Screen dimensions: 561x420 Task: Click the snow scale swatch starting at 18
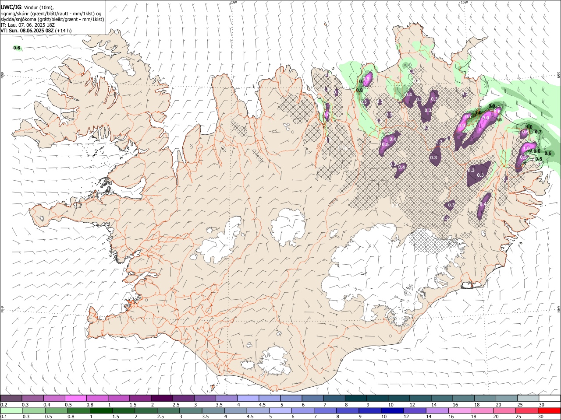[x=485, y=399]
